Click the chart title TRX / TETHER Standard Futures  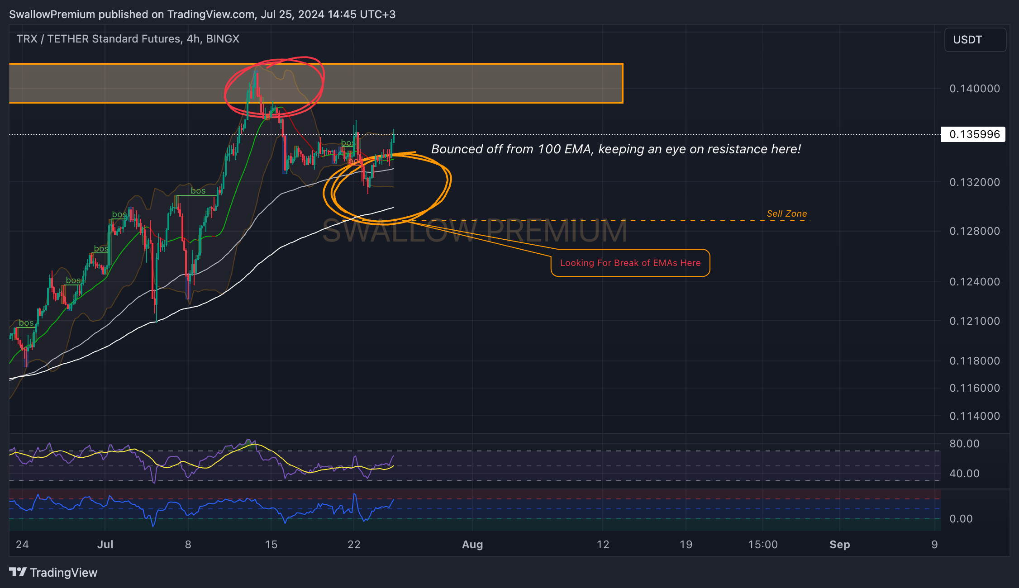pos(128,39)
